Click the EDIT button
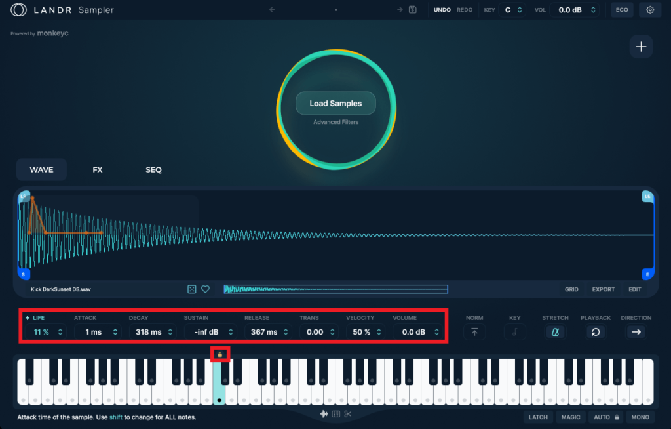This screenshot has width=671, height=429. (x=635, y=289)
